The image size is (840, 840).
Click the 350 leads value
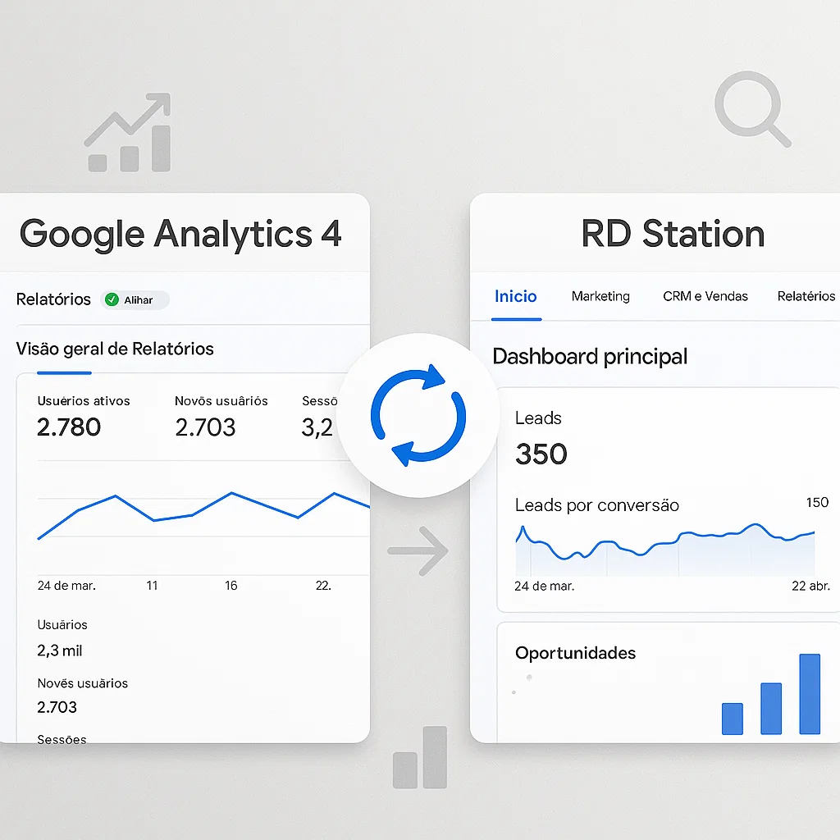click(x=541, y=454)
